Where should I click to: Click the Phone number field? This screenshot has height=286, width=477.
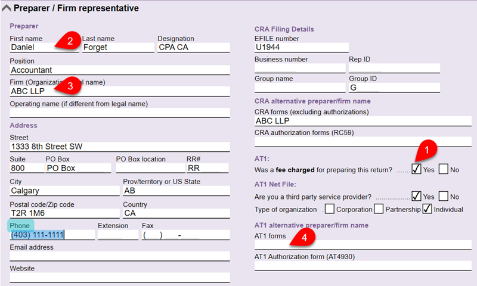pyautogui.click(x=51, y=235)
